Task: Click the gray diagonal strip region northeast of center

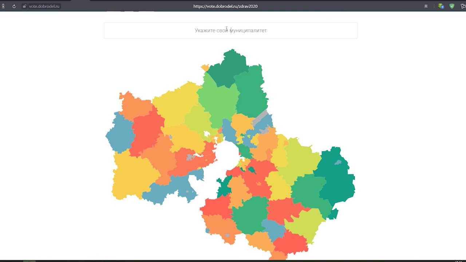Action: (260, 117)
